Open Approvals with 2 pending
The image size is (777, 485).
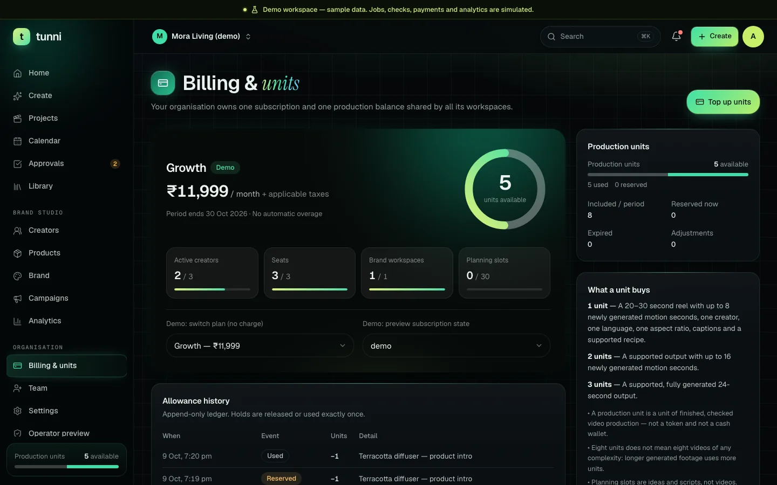67,164
